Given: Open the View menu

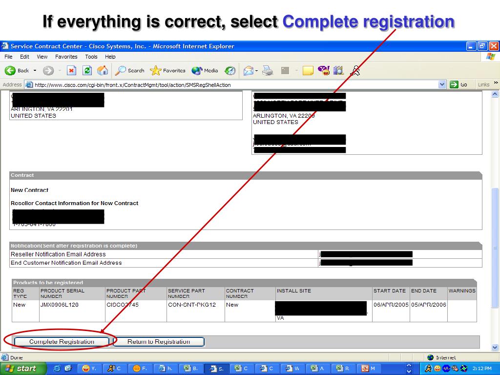Looking at the screenshot, I should coord(42,57).
